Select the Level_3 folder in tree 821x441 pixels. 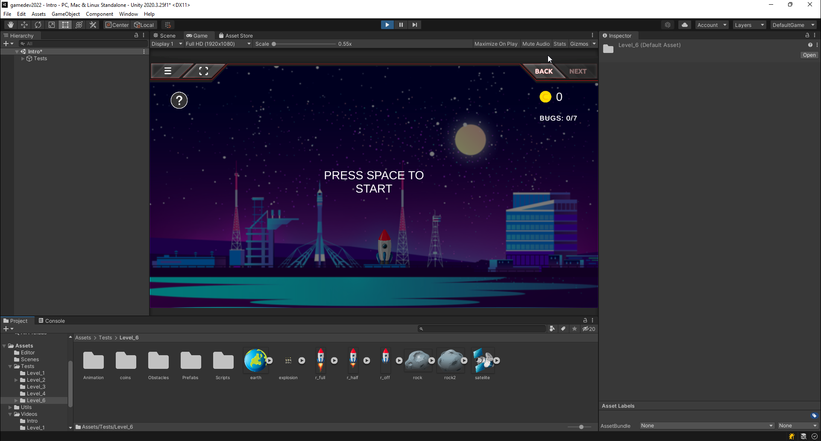pos(36,387)
